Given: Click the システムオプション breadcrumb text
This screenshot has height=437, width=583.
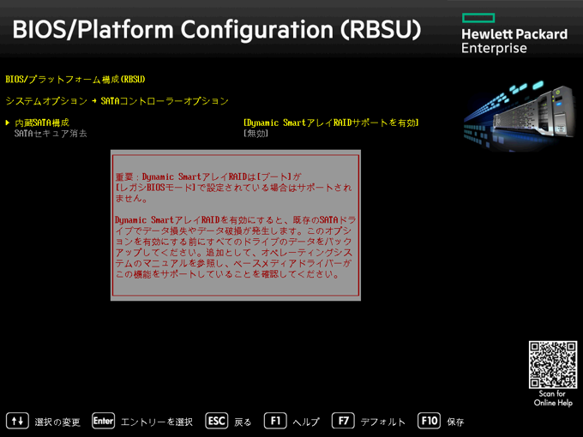Looking at the screenshot, I should click(x=46, y=101).
